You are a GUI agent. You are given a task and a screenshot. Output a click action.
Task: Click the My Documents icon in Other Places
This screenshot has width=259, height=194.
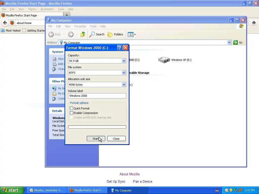54,93
